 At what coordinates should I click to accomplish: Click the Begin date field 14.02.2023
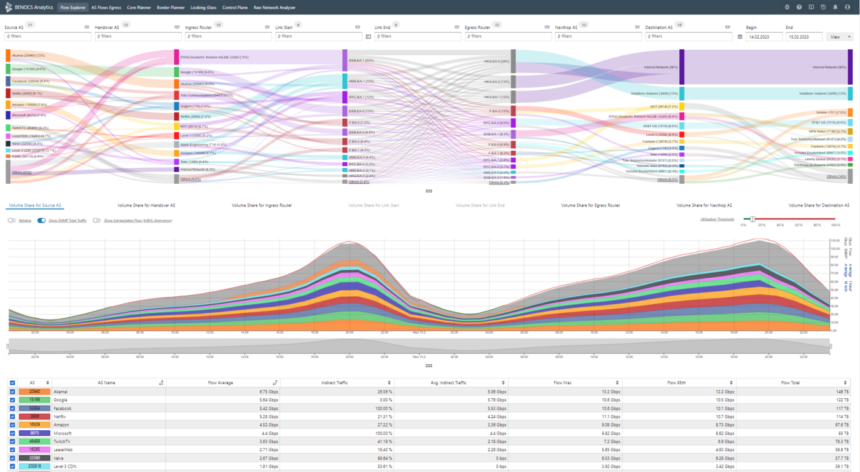(x=764, y=37)
